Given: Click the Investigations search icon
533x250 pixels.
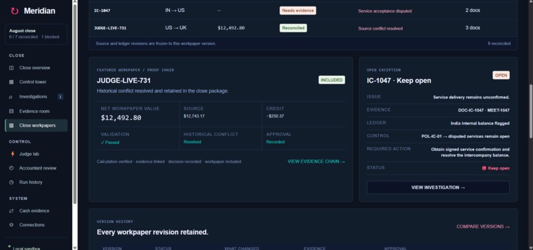Looking at the screenshot, I should tap(11, 97).
